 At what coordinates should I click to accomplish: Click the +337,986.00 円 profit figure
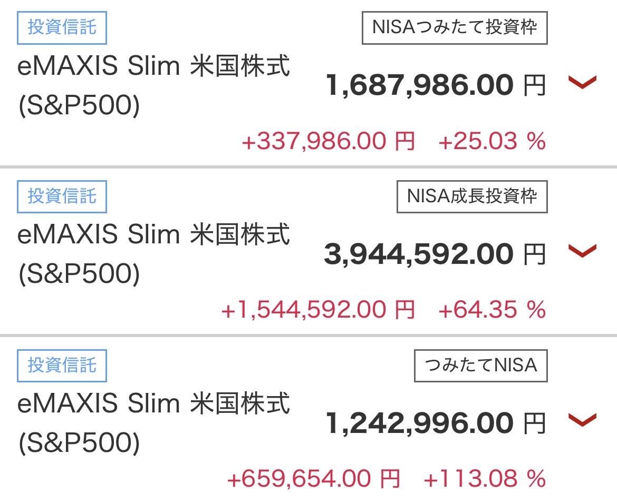328,142
